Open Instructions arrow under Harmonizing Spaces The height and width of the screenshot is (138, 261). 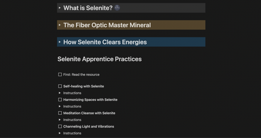[x=60, y=106]
